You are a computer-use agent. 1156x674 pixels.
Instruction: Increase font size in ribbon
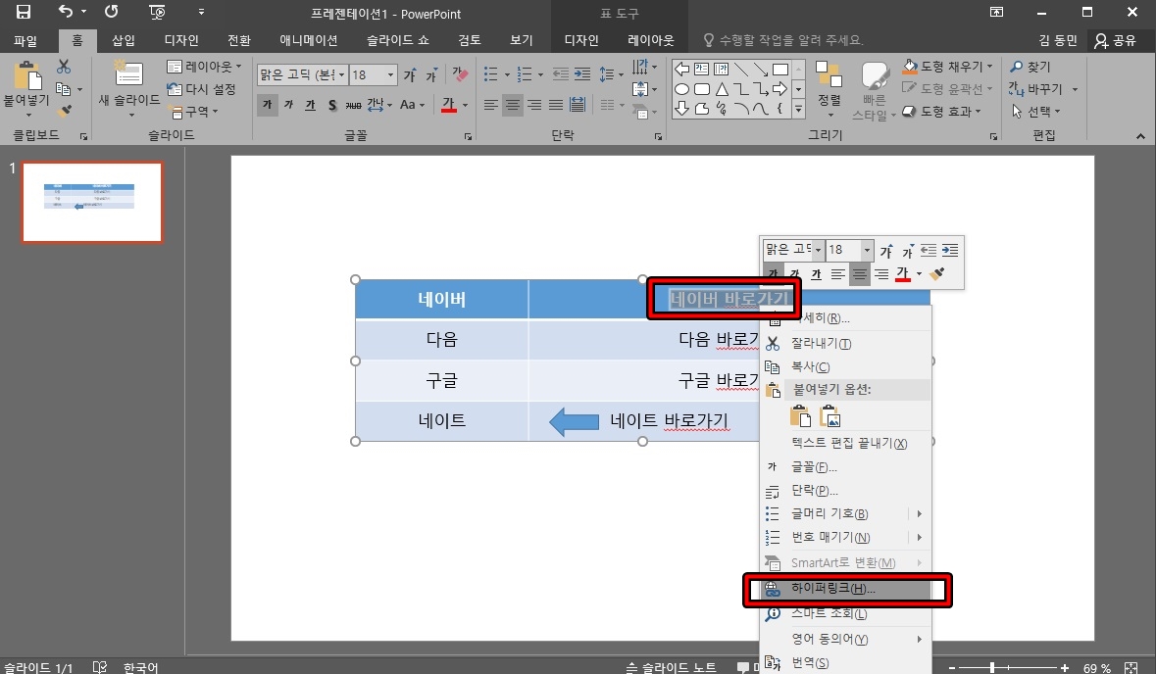pos(411,75)
